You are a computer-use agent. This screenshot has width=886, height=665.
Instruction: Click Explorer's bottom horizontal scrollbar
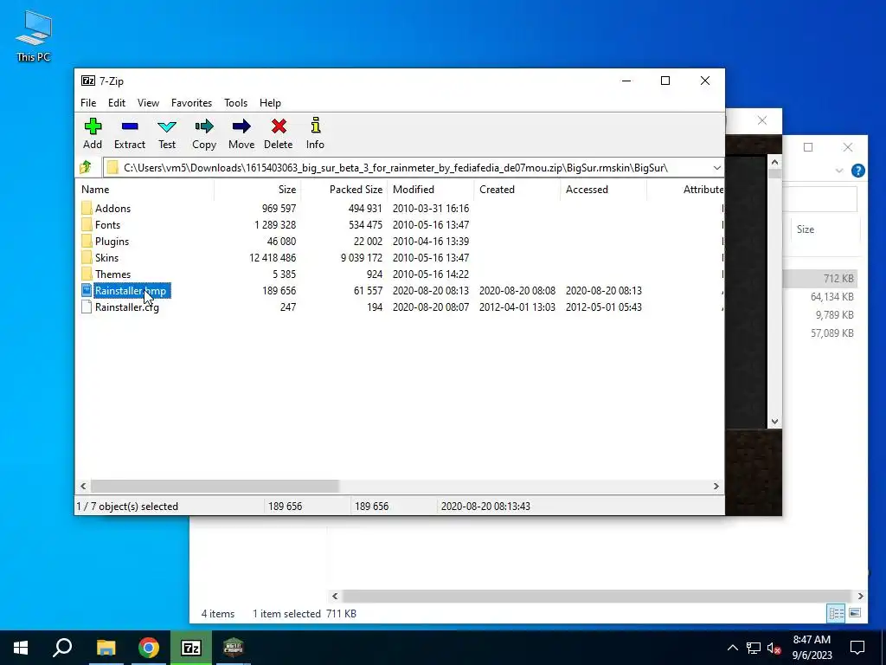point(597,596)
